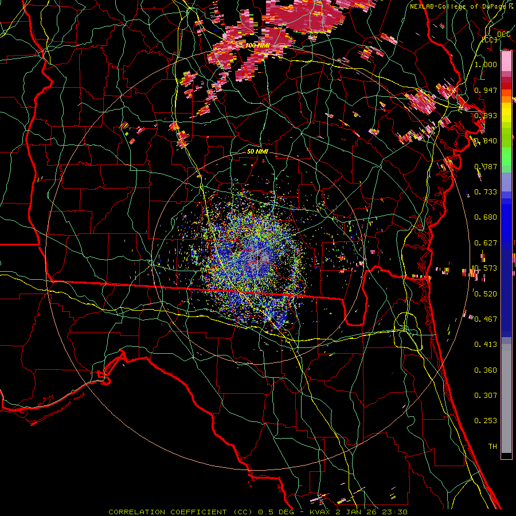Click the gray radar site center of the echoes
The image size is (516, 516).
pos(260,257)
